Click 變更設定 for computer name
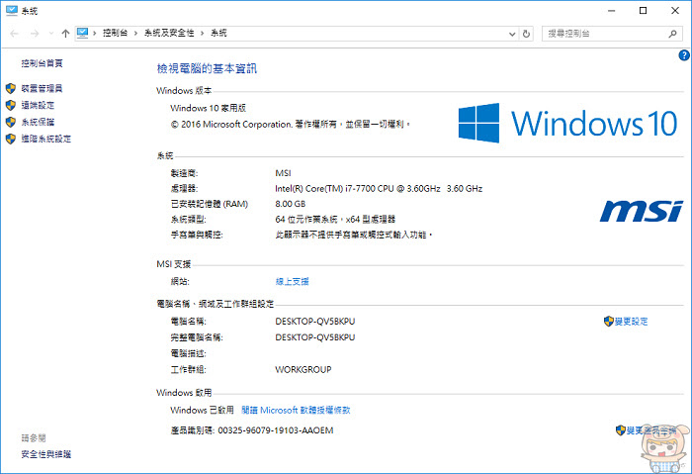This screenshot has height=474, width=692. click(632, 322)
